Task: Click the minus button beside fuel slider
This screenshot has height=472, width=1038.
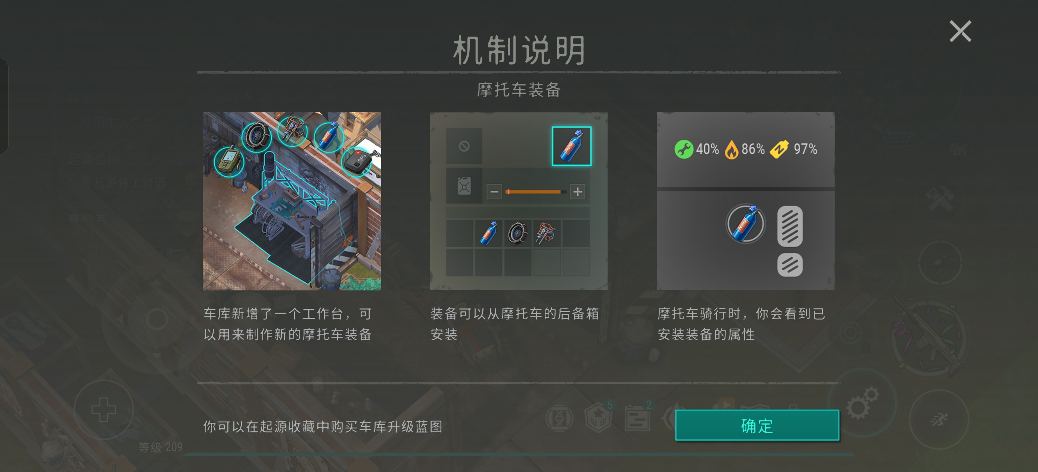Action: [494, 192]
